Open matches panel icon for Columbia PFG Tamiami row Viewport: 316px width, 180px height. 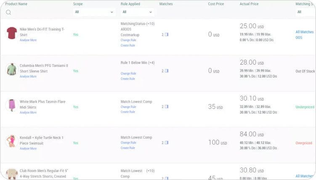point(167,71)
